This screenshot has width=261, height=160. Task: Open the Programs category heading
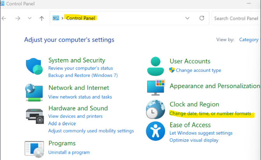[x=62, y=143]
